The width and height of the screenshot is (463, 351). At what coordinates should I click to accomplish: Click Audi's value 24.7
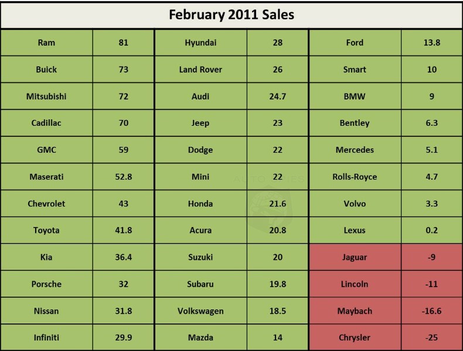(277, 97)
